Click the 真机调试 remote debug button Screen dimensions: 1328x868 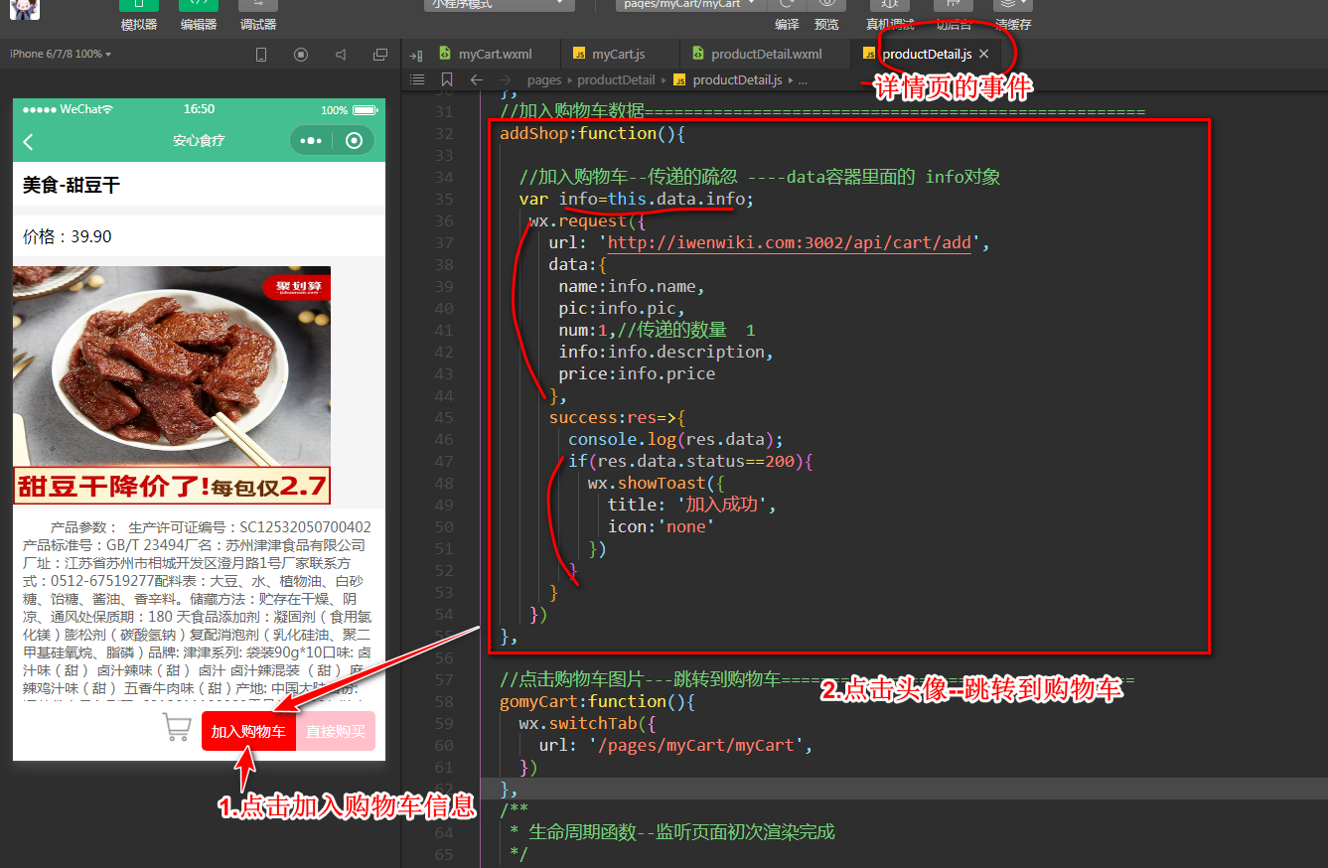click(x=890, y=16)
